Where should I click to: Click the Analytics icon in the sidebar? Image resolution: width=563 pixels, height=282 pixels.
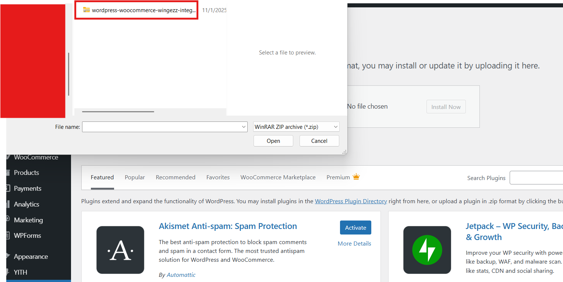tap(8, 204)
